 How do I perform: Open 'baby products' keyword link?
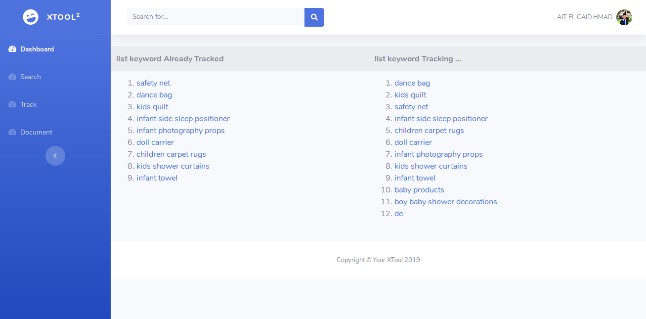pyautogui.click(x=419, y=190)
